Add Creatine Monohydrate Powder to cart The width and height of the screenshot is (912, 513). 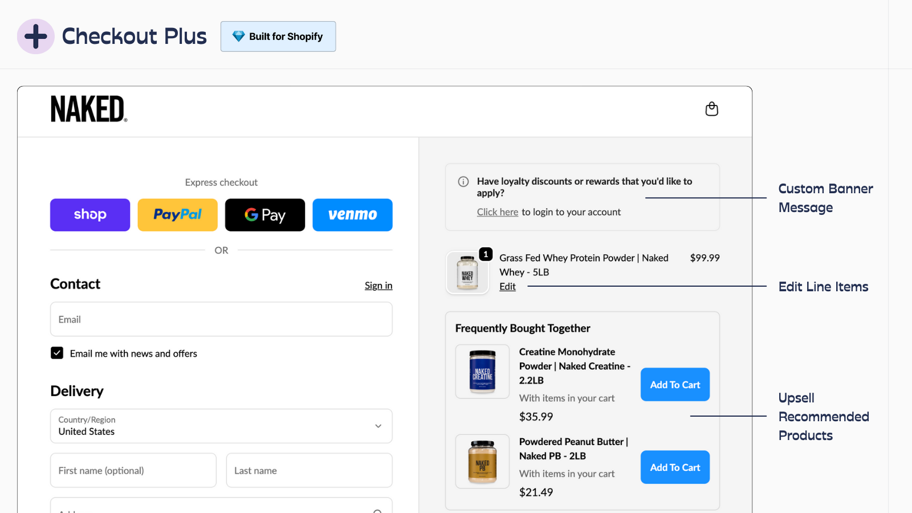tap(675, 385)
